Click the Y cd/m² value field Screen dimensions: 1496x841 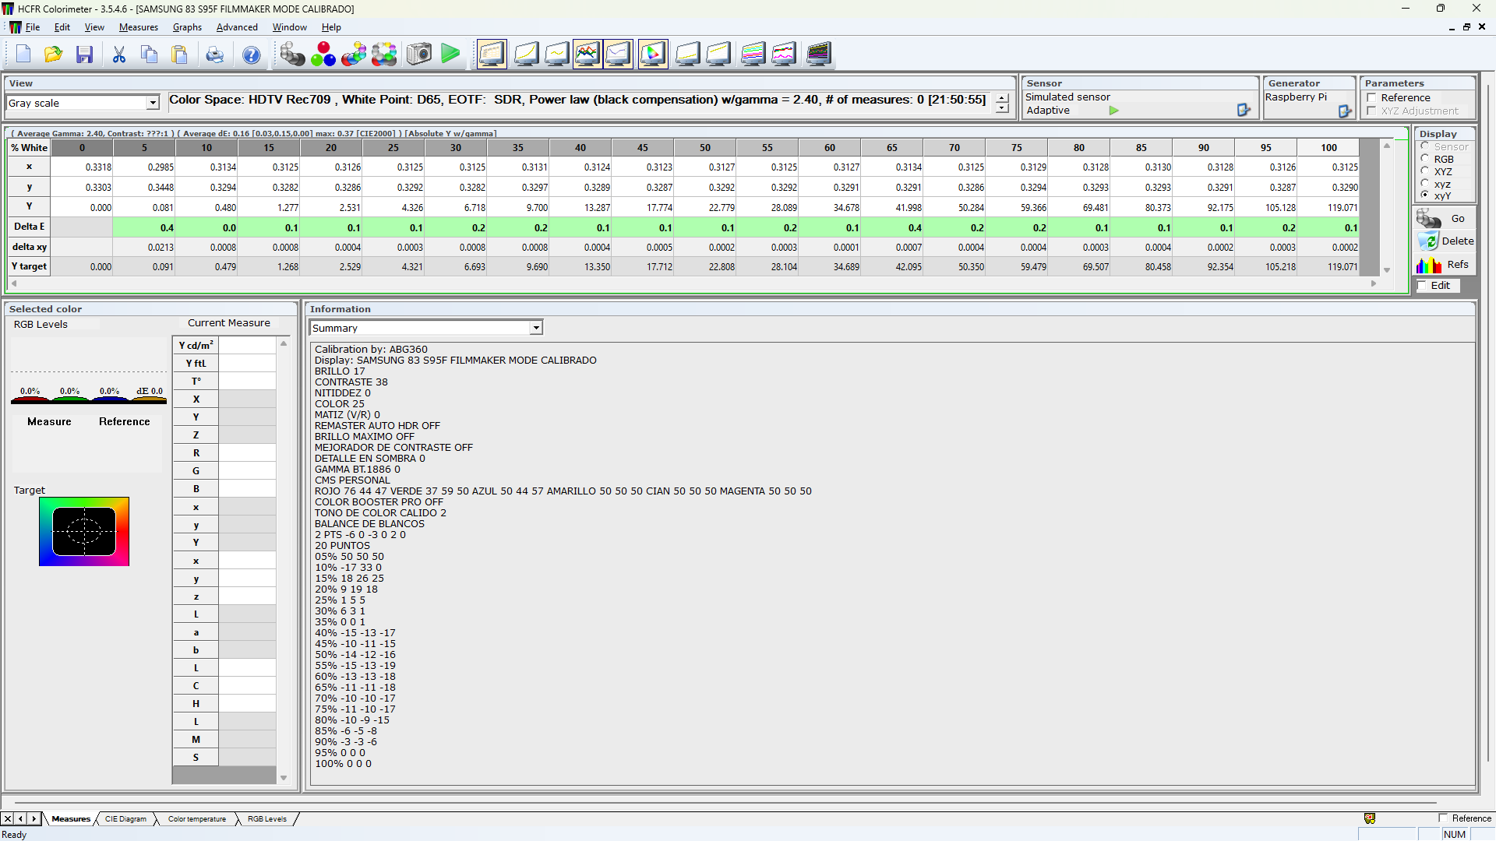pyautogui.click(x=247, y=345)
